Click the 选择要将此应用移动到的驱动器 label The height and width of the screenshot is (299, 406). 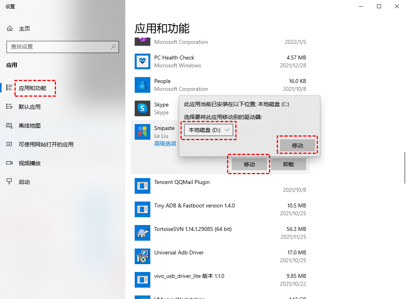click(x=223, y=117)
